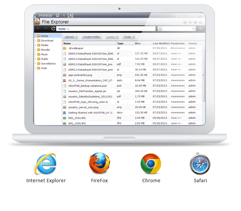Select the 7.95 MB pdf DataSheet row
The width and height of the screenshot is (241, 211).
tap(132, 64)
